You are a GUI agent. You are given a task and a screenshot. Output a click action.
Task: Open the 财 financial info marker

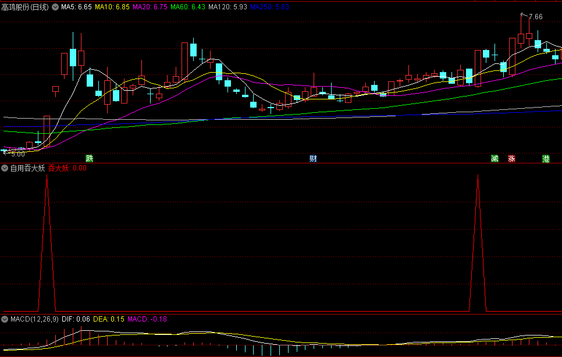tap(313, 159)
